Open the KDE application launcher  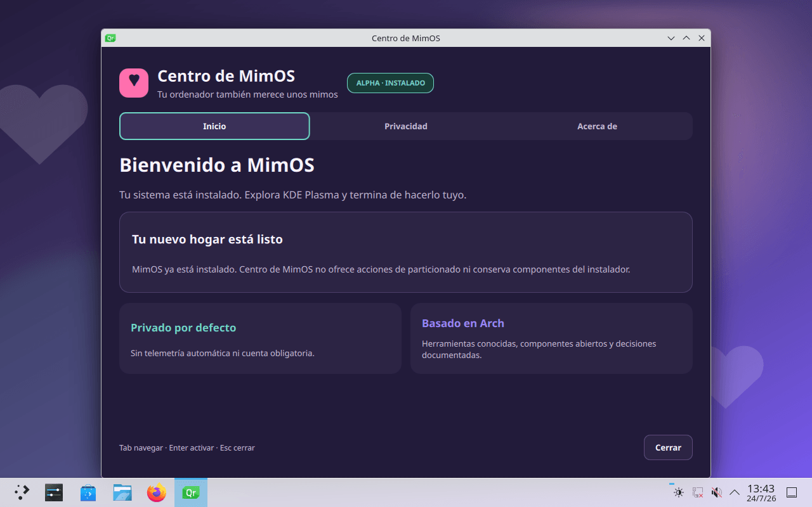click(22, 492)
